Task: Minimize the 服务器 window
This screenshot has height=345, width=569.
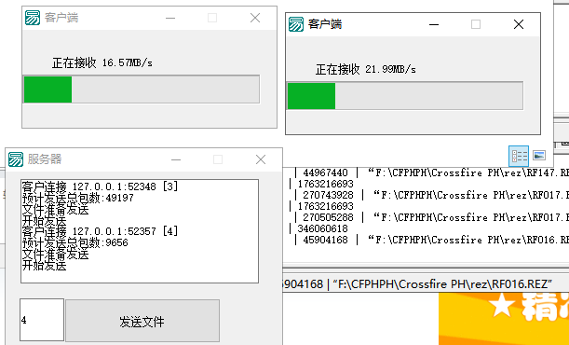Action: click(176, 159)
